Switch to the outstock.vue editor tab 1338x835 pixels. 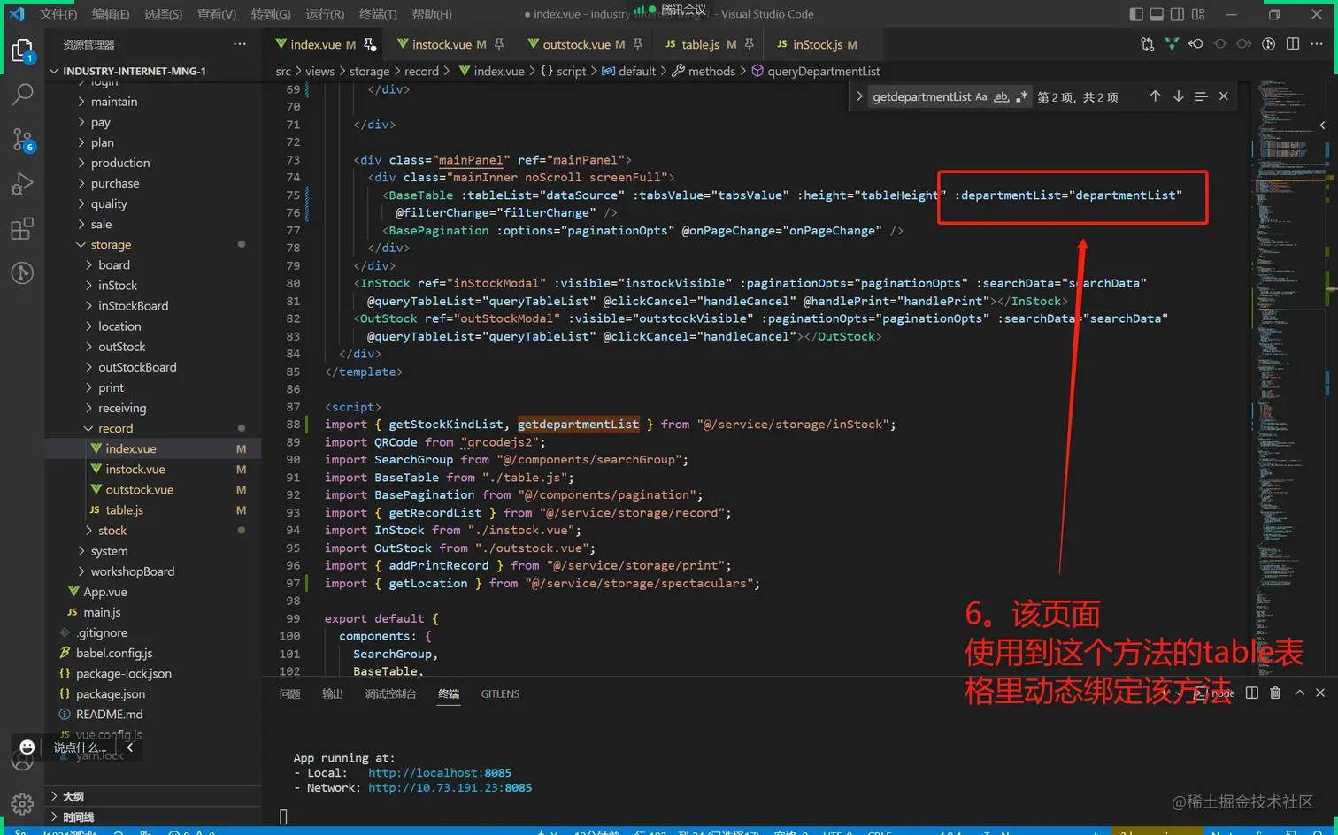tap(584, 44)
